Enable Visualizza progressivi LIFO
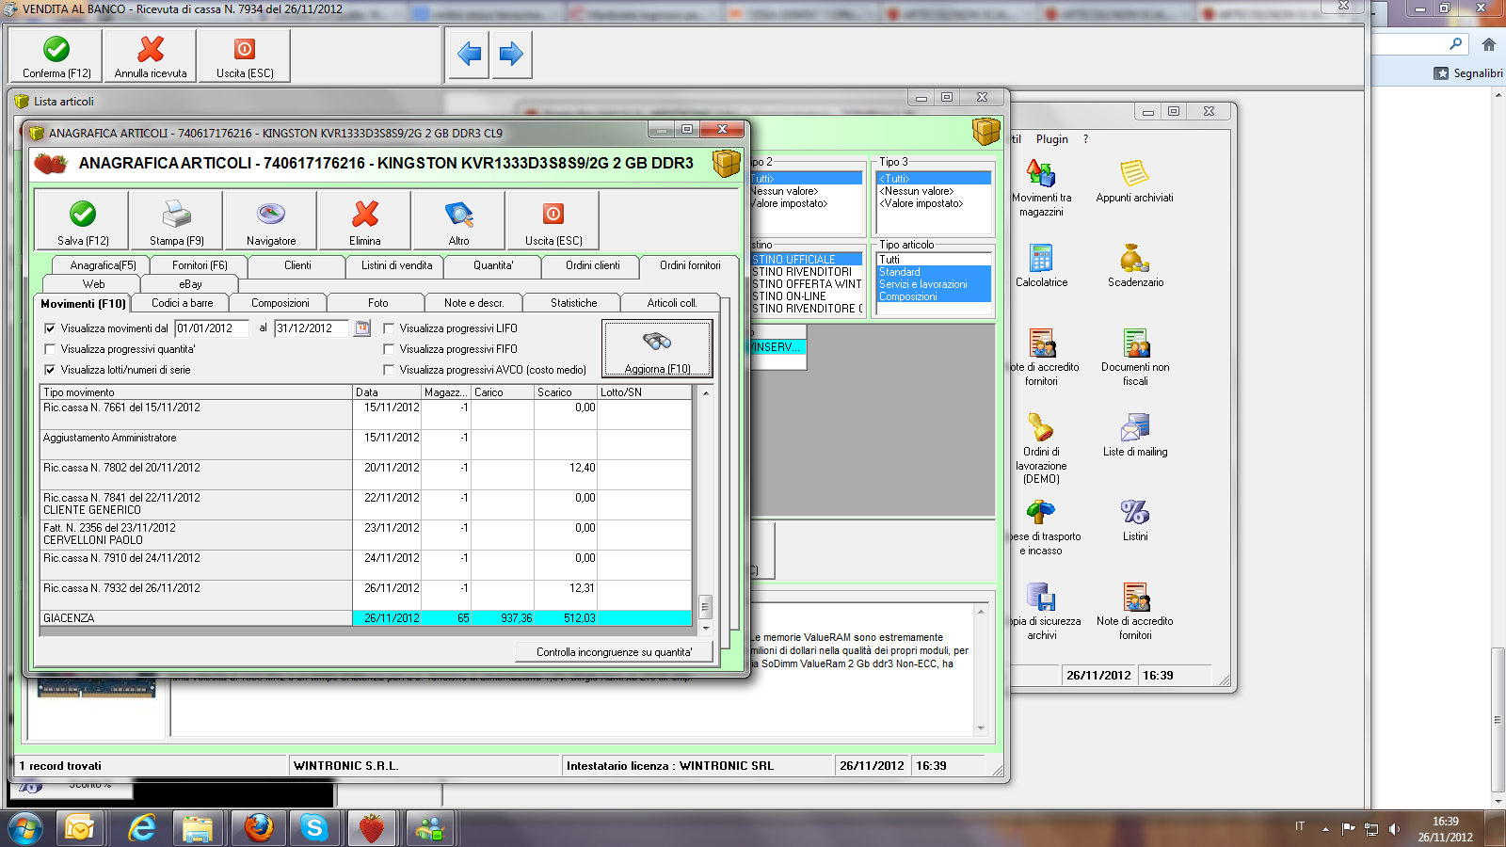Viewport: 1506px width, 847px height. tap(389, 328)
